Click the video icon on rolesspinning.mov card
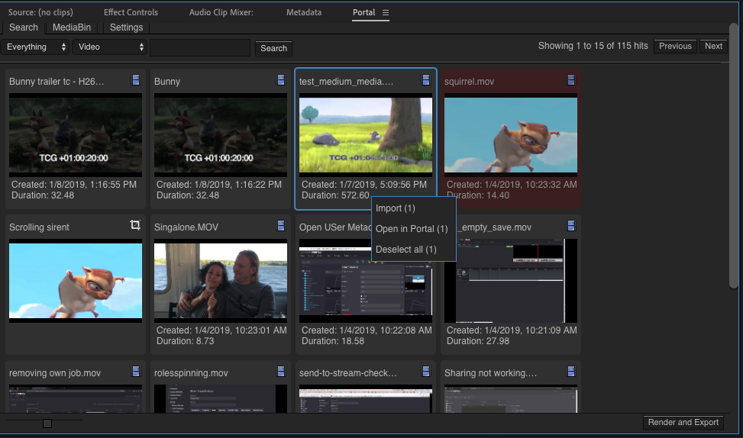 pyautogui.click(x=281, y=372)
